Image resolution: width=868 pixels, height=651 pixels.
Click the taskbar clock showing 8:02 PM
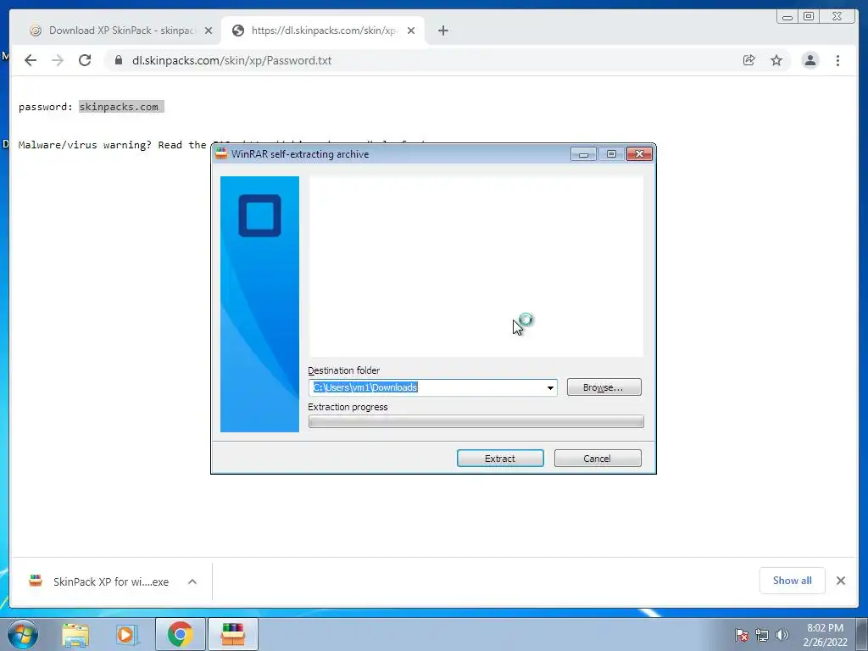click(x=825, y=634)
